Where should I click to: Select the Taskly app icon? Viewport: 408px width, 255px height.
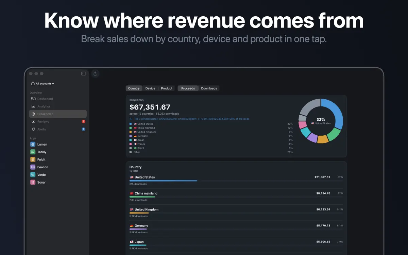tap(33, 152)
